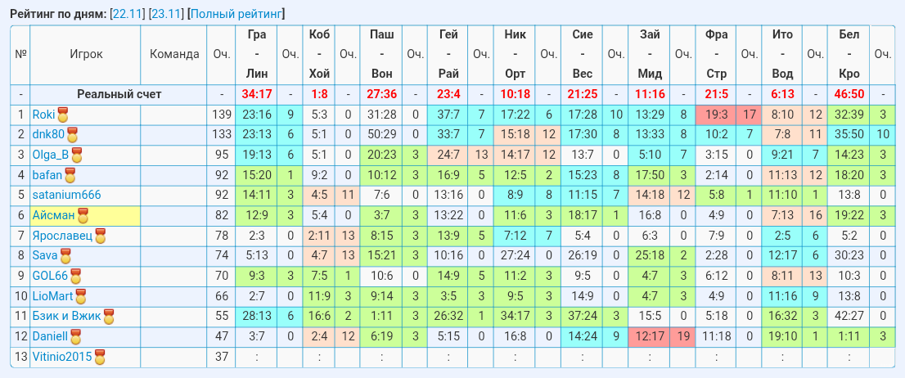Click the real score 34:17 cell
This screenshot has height=378, width=905.
click(x=256, y=95)
